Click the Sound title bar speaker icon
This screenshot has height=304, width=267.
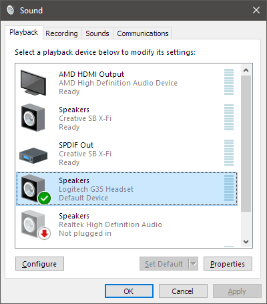click(x=11, y=10)
